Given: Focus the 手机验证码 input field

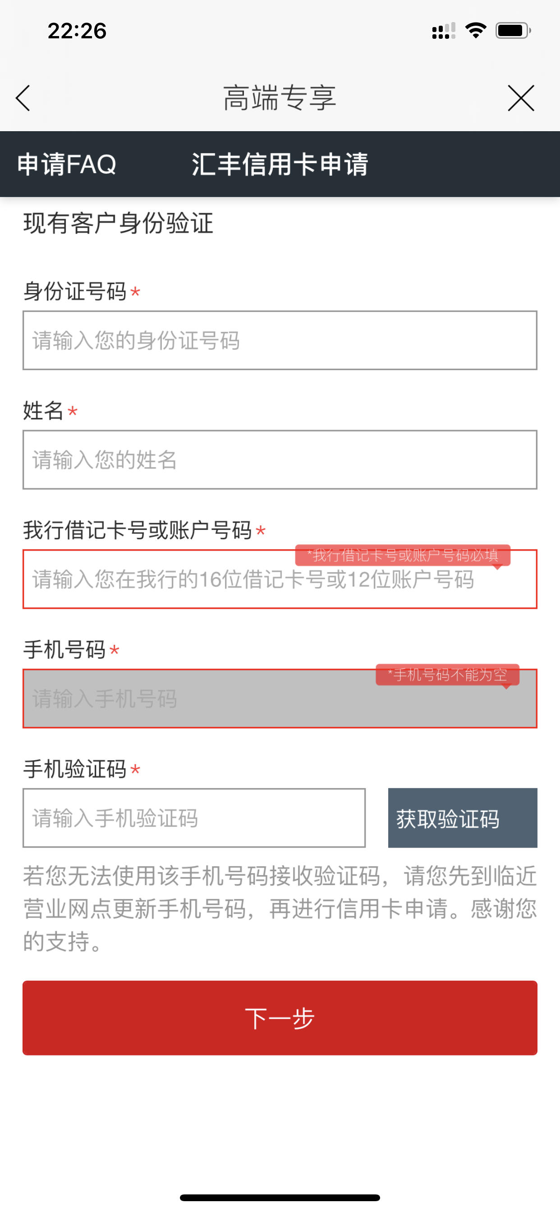Looking at the screenshot, I should pyautogui.click(x=194, y=818).
